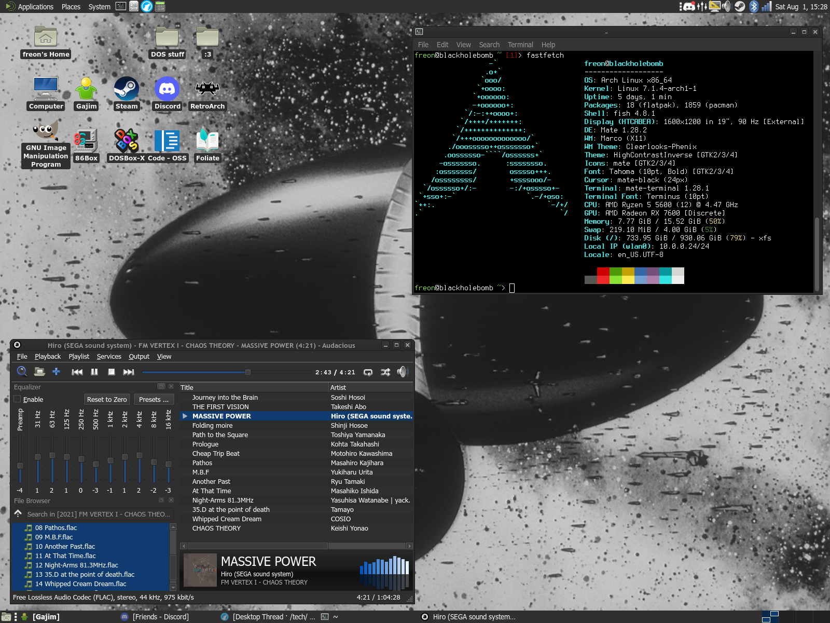Viewport: 830px width, 623px height.
Task: Open the Playback menu
Action: (x=48, y=357)
